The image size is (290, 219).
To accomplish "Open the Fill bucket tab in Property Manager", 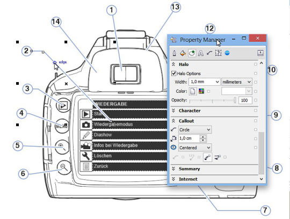I will click(183, 53).
